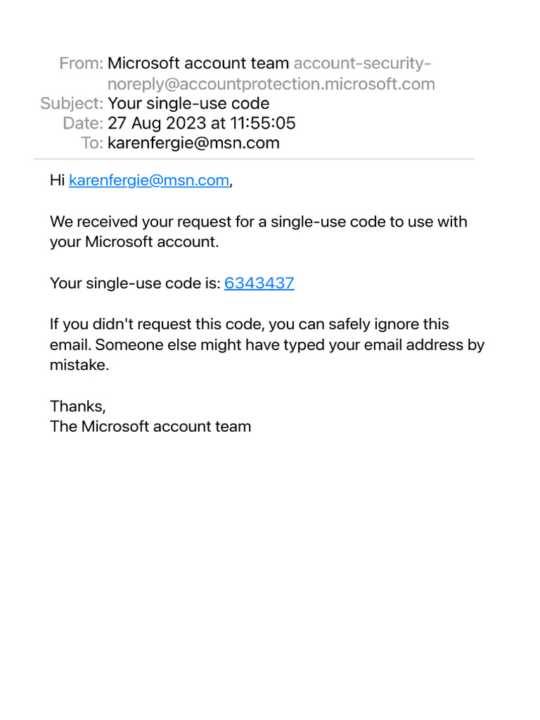The width and height of the screenshot is (540, 720).
Task: Click the sender name Microsoft account team
Action: [198, 63]
